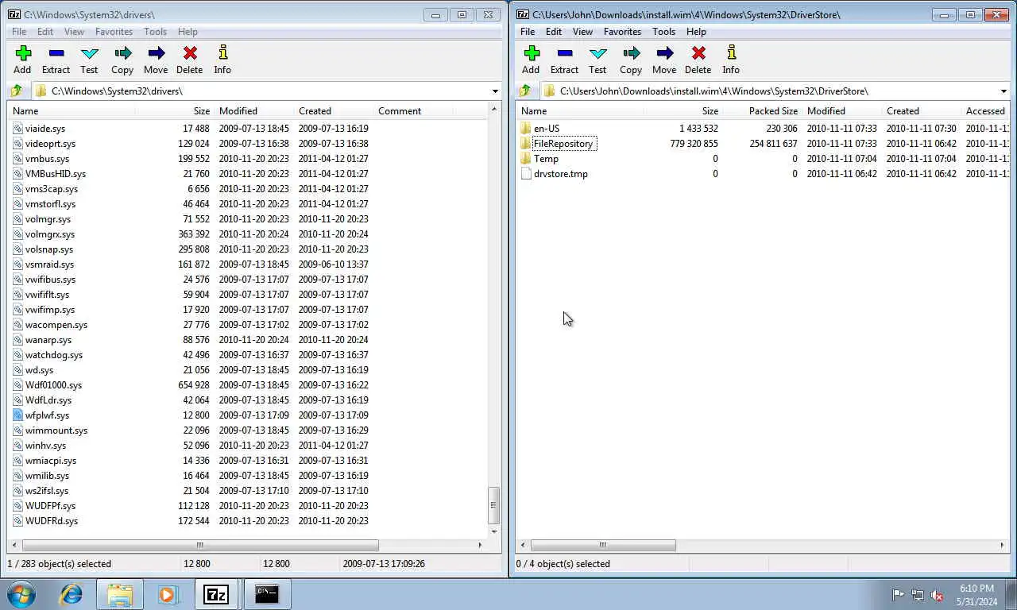Click Add icon in drivers window
Viewport: 1017px width, 610px height.
pyautogui.click(x=23, y=53)
